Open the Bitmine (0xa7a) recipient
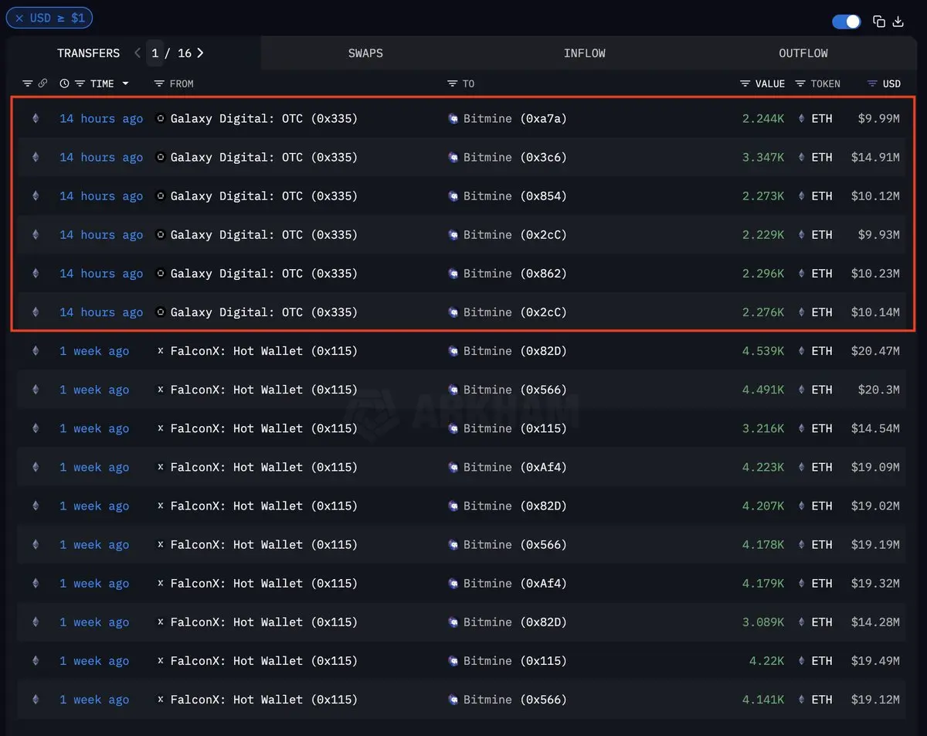 point(515,118)
